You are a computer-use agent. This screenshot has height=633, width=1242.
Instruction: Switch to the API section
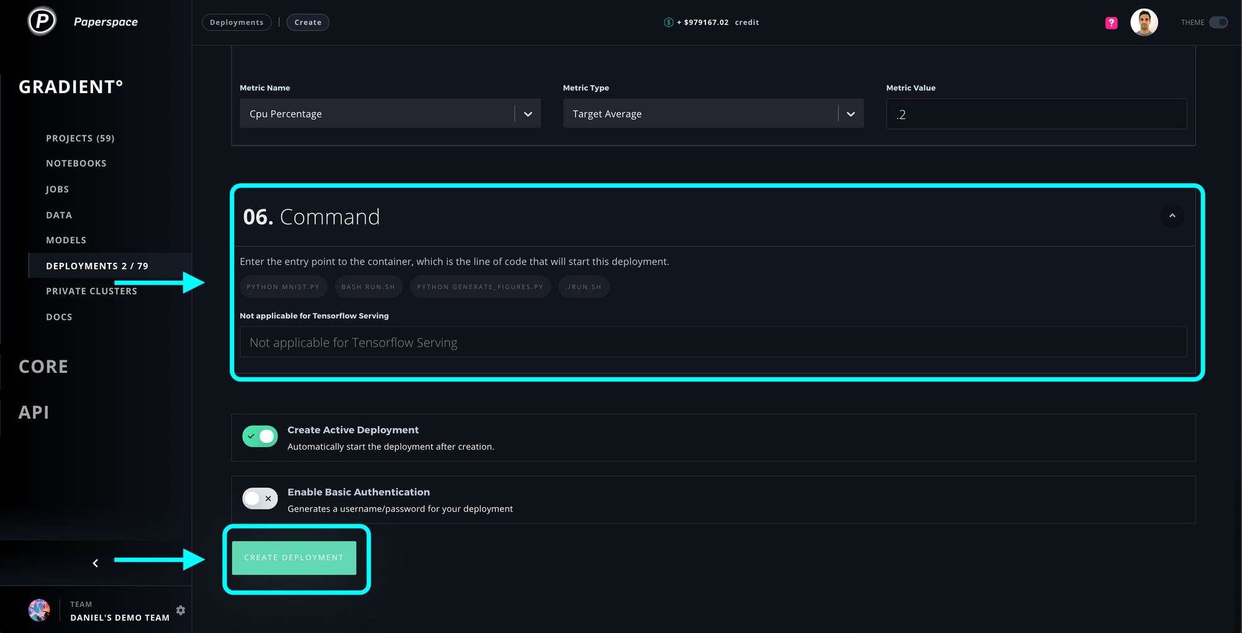click(x=34, y=412)
